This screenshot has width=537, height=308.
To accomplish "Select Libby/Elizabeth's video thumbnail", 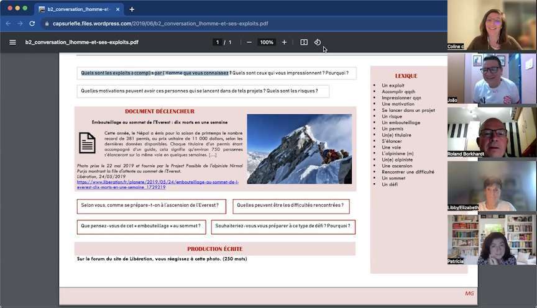I will pos(492,186).
